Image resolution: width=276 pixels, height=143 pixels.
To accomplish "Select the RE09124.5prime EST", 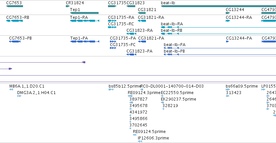I will click(x=135, y=135).
